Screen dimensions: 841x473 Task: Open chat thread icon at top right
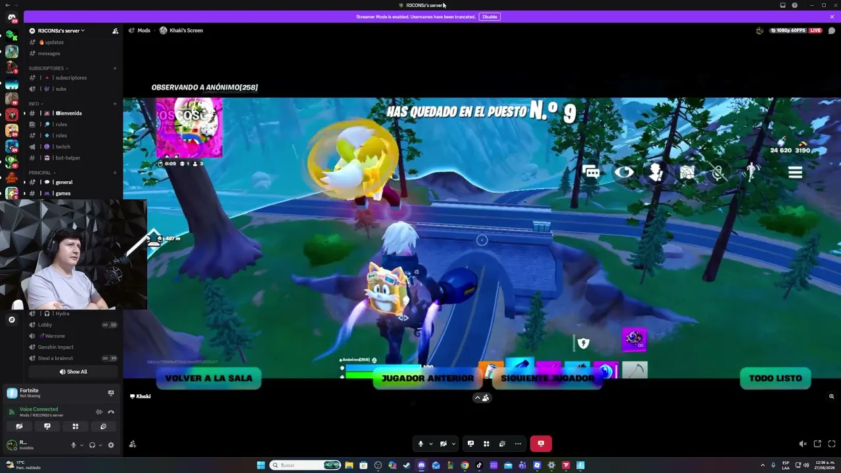click(x=831, y=31)
